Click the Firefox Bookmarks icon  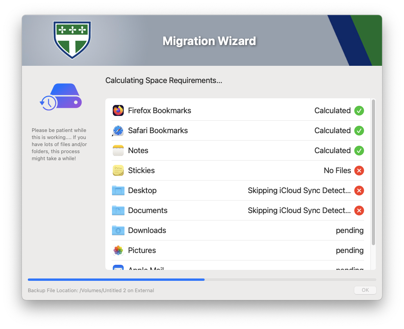tap(118, 110)
